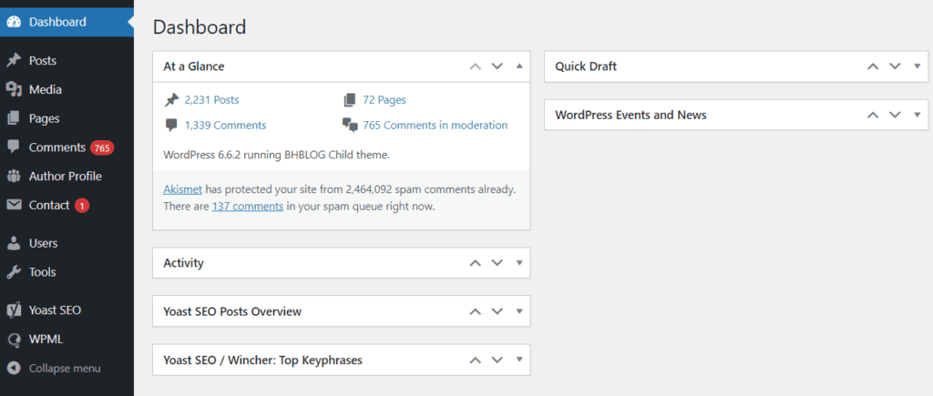Open the Tools menu
The image size is (933, 396).
click(67, 272)
